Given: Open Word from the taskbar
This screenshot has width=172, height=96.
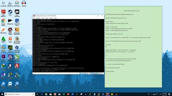Looking at the screenshot, I should (73, 94).
